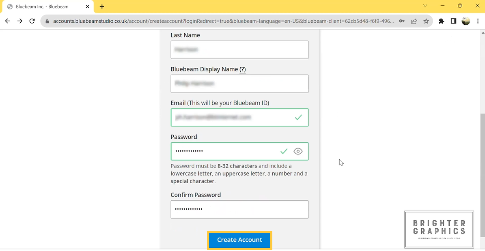Viewport: 485px width, 251px height.
Task: Click the page vertical scrollbar
Action: pos(482,178)
